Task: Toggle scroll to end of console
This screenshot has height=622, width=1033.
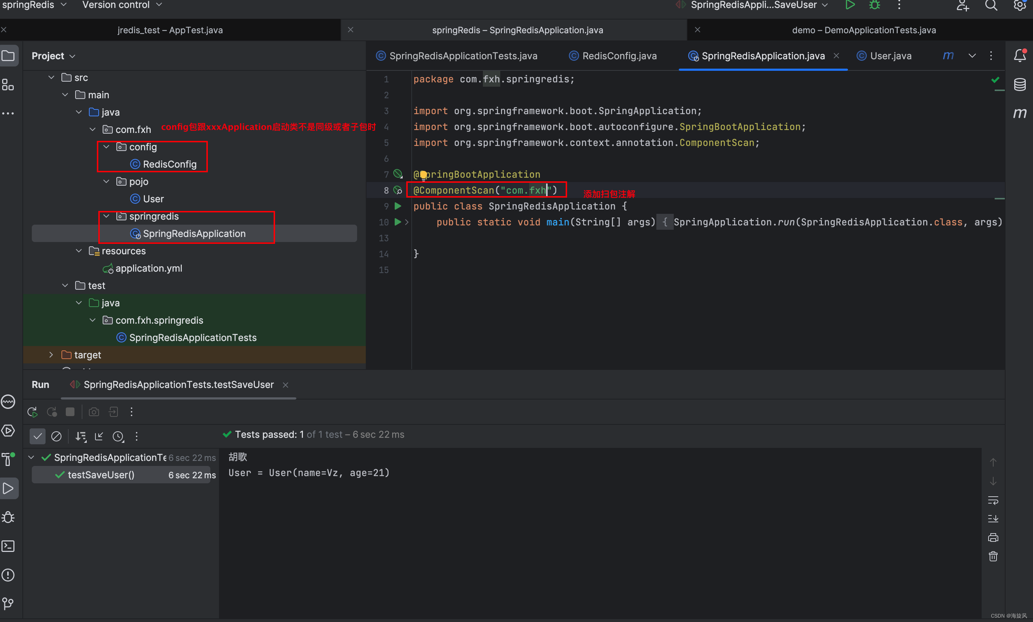Action: pyautogui.click(x=993, y=519)
